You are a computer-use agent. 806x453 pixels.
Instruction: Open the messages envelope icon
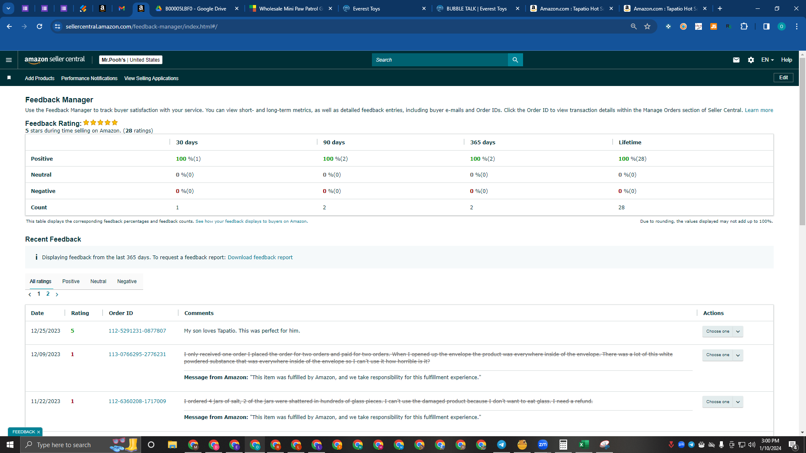(736, 60)
